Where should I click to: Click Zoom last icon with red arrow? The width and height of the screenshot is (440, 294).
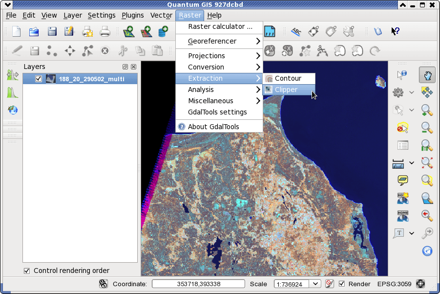(427, 216)
